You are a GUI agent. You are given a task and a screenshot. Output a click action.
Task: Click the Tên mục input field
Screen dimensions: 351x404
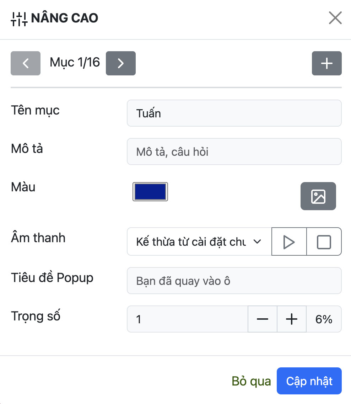(x=234, y=113)
